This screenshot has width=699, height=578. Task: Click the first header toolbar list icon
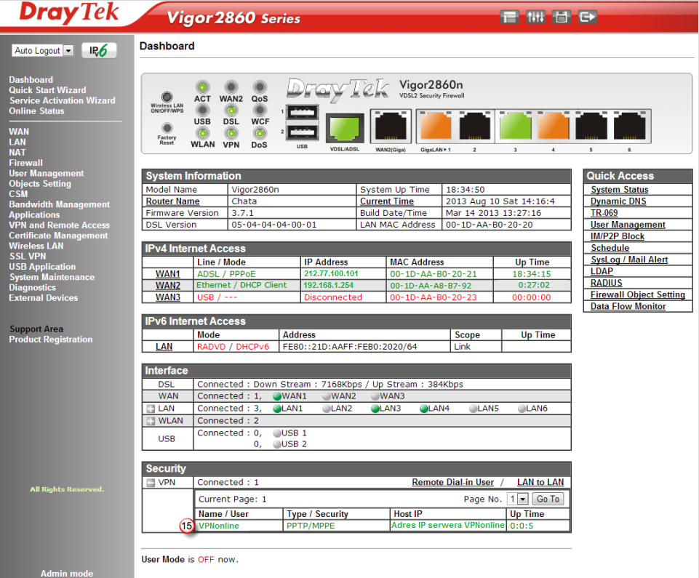click(x=509, y=17)
